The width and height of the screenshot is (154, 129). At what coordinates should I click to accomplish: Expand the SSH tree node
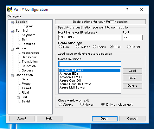coord(18,98)
